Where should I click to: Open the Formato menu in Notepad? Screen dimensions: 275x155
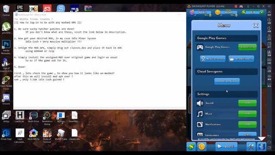[x=34, y=19]
